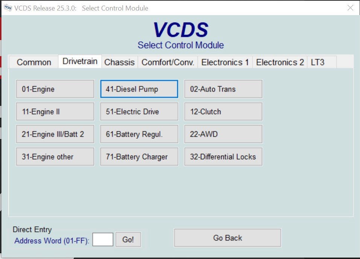Open the 02-Auto Trans module

[223, 89]
